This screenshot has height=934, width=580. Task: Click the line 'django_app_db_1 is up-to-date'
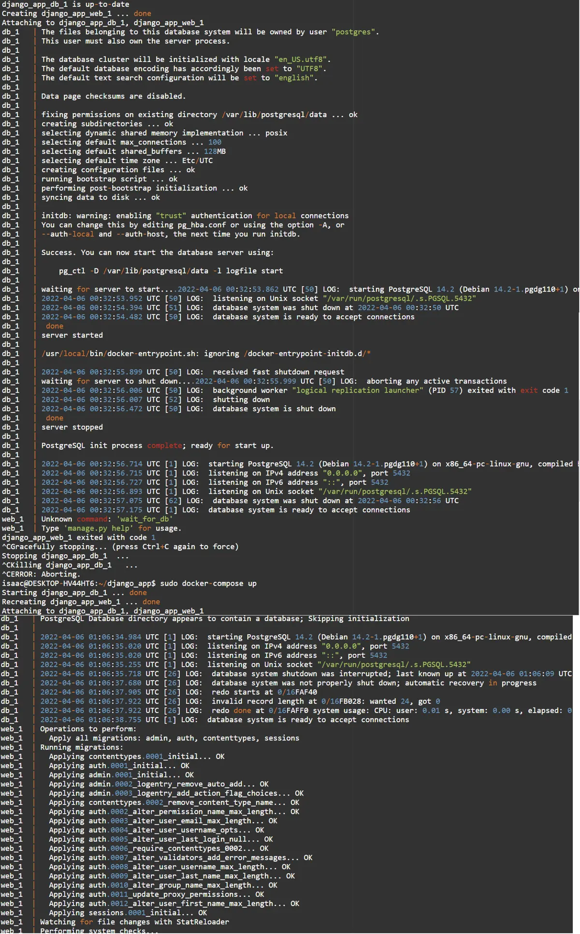65,4
